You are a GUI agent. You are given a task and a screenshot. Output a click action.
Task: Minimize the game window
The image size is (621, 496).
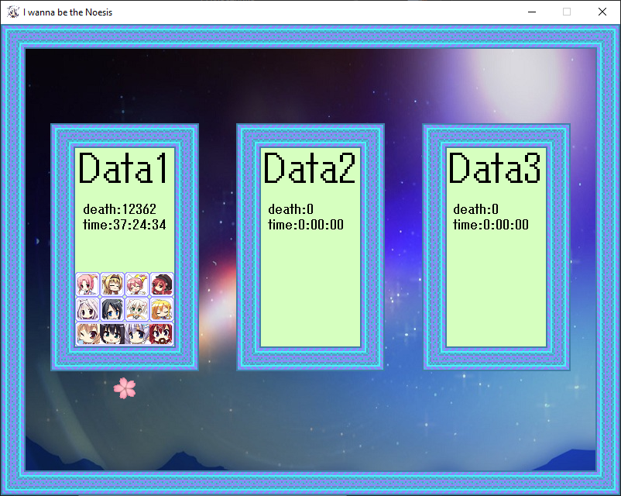point(532,12)
